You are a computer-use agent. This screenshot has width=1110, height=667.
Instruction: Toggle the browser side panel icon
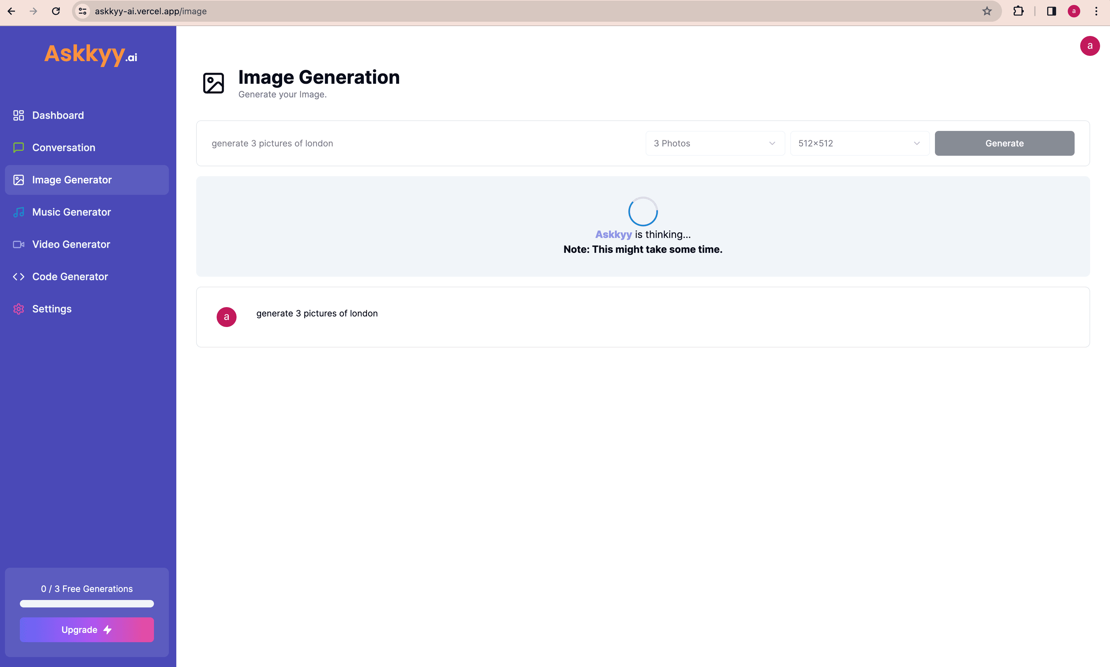click(x=1051, y=11)
